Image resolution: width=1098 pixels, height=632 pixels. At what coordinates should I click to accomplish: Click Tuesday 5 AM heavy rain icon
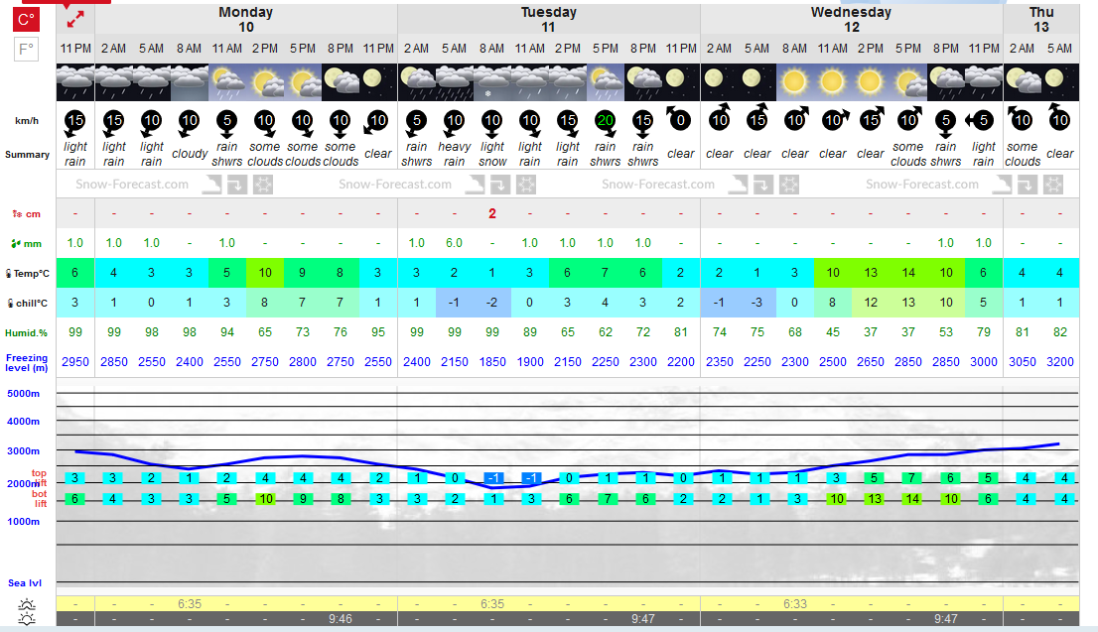(454, 82)
